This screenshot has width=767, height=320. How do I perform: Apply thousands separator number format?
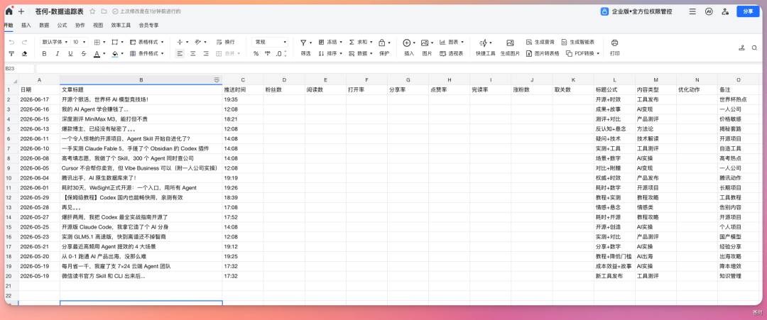(x=267, y=54)
